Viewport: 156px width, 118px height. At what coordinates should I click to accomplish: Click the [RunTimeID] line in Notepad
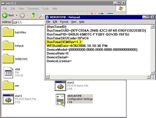(56, 27)
